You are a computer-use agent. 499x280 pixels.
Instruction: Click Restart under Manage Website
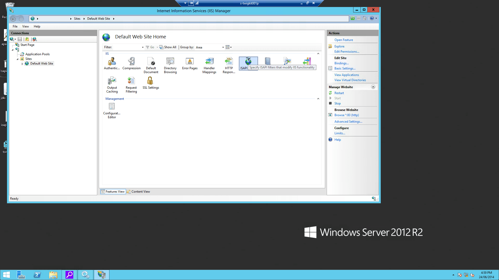[339, 93]
